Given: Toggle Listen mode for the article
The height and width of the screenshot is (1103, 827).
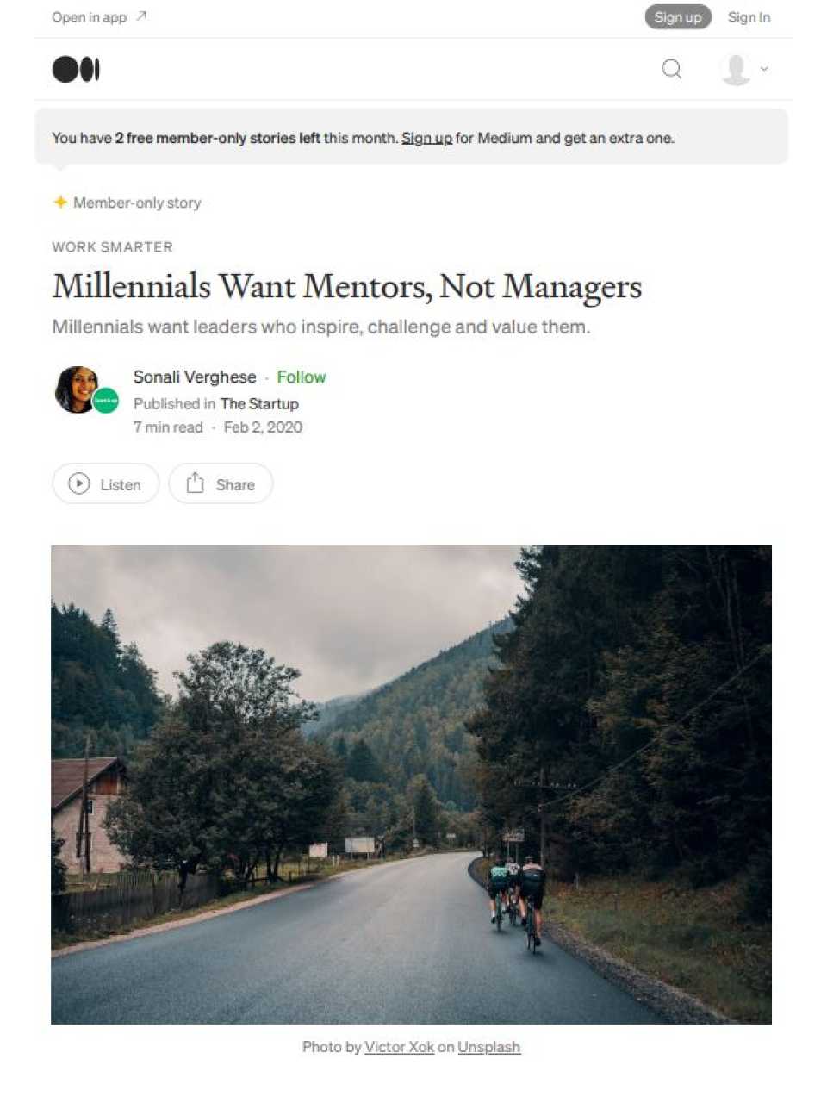Looking at the screenshot, I should [x=105, y=483].
